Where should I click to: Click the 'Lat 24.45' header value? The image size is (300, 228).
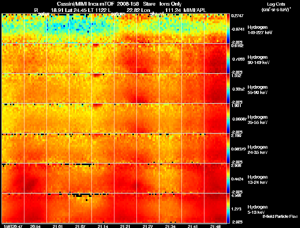(76, 10)
